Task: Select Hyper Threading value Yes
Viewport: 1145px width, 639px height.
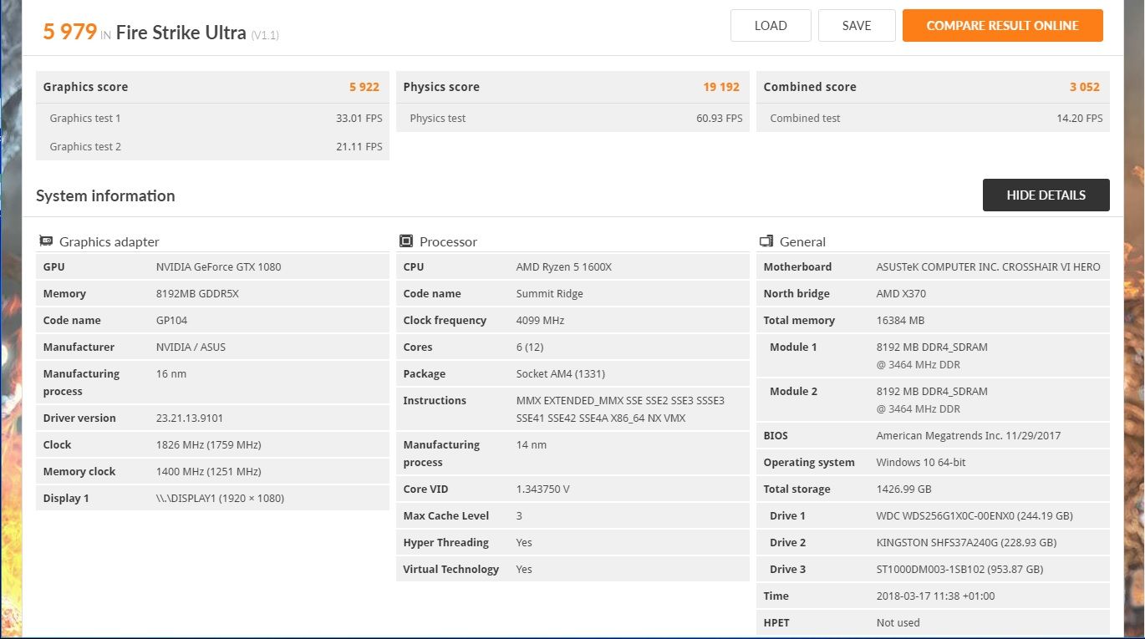Action: pos(524,543)
